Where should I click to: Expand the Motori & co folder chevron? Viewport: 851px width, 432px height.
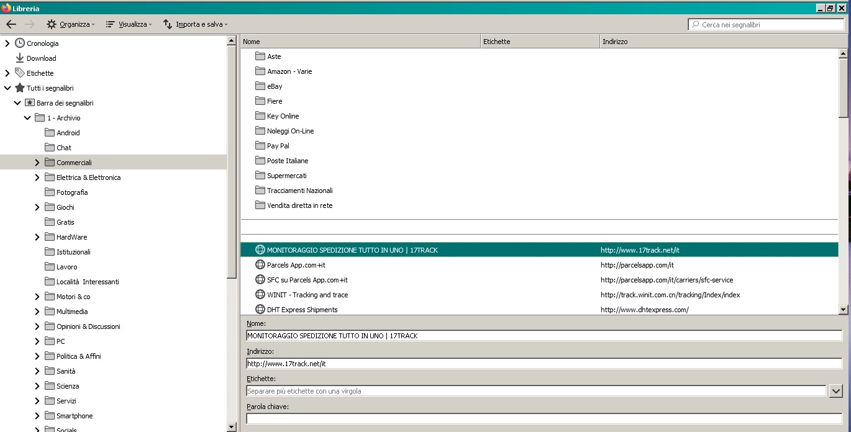pyautogui.click(x=37, y=297)
